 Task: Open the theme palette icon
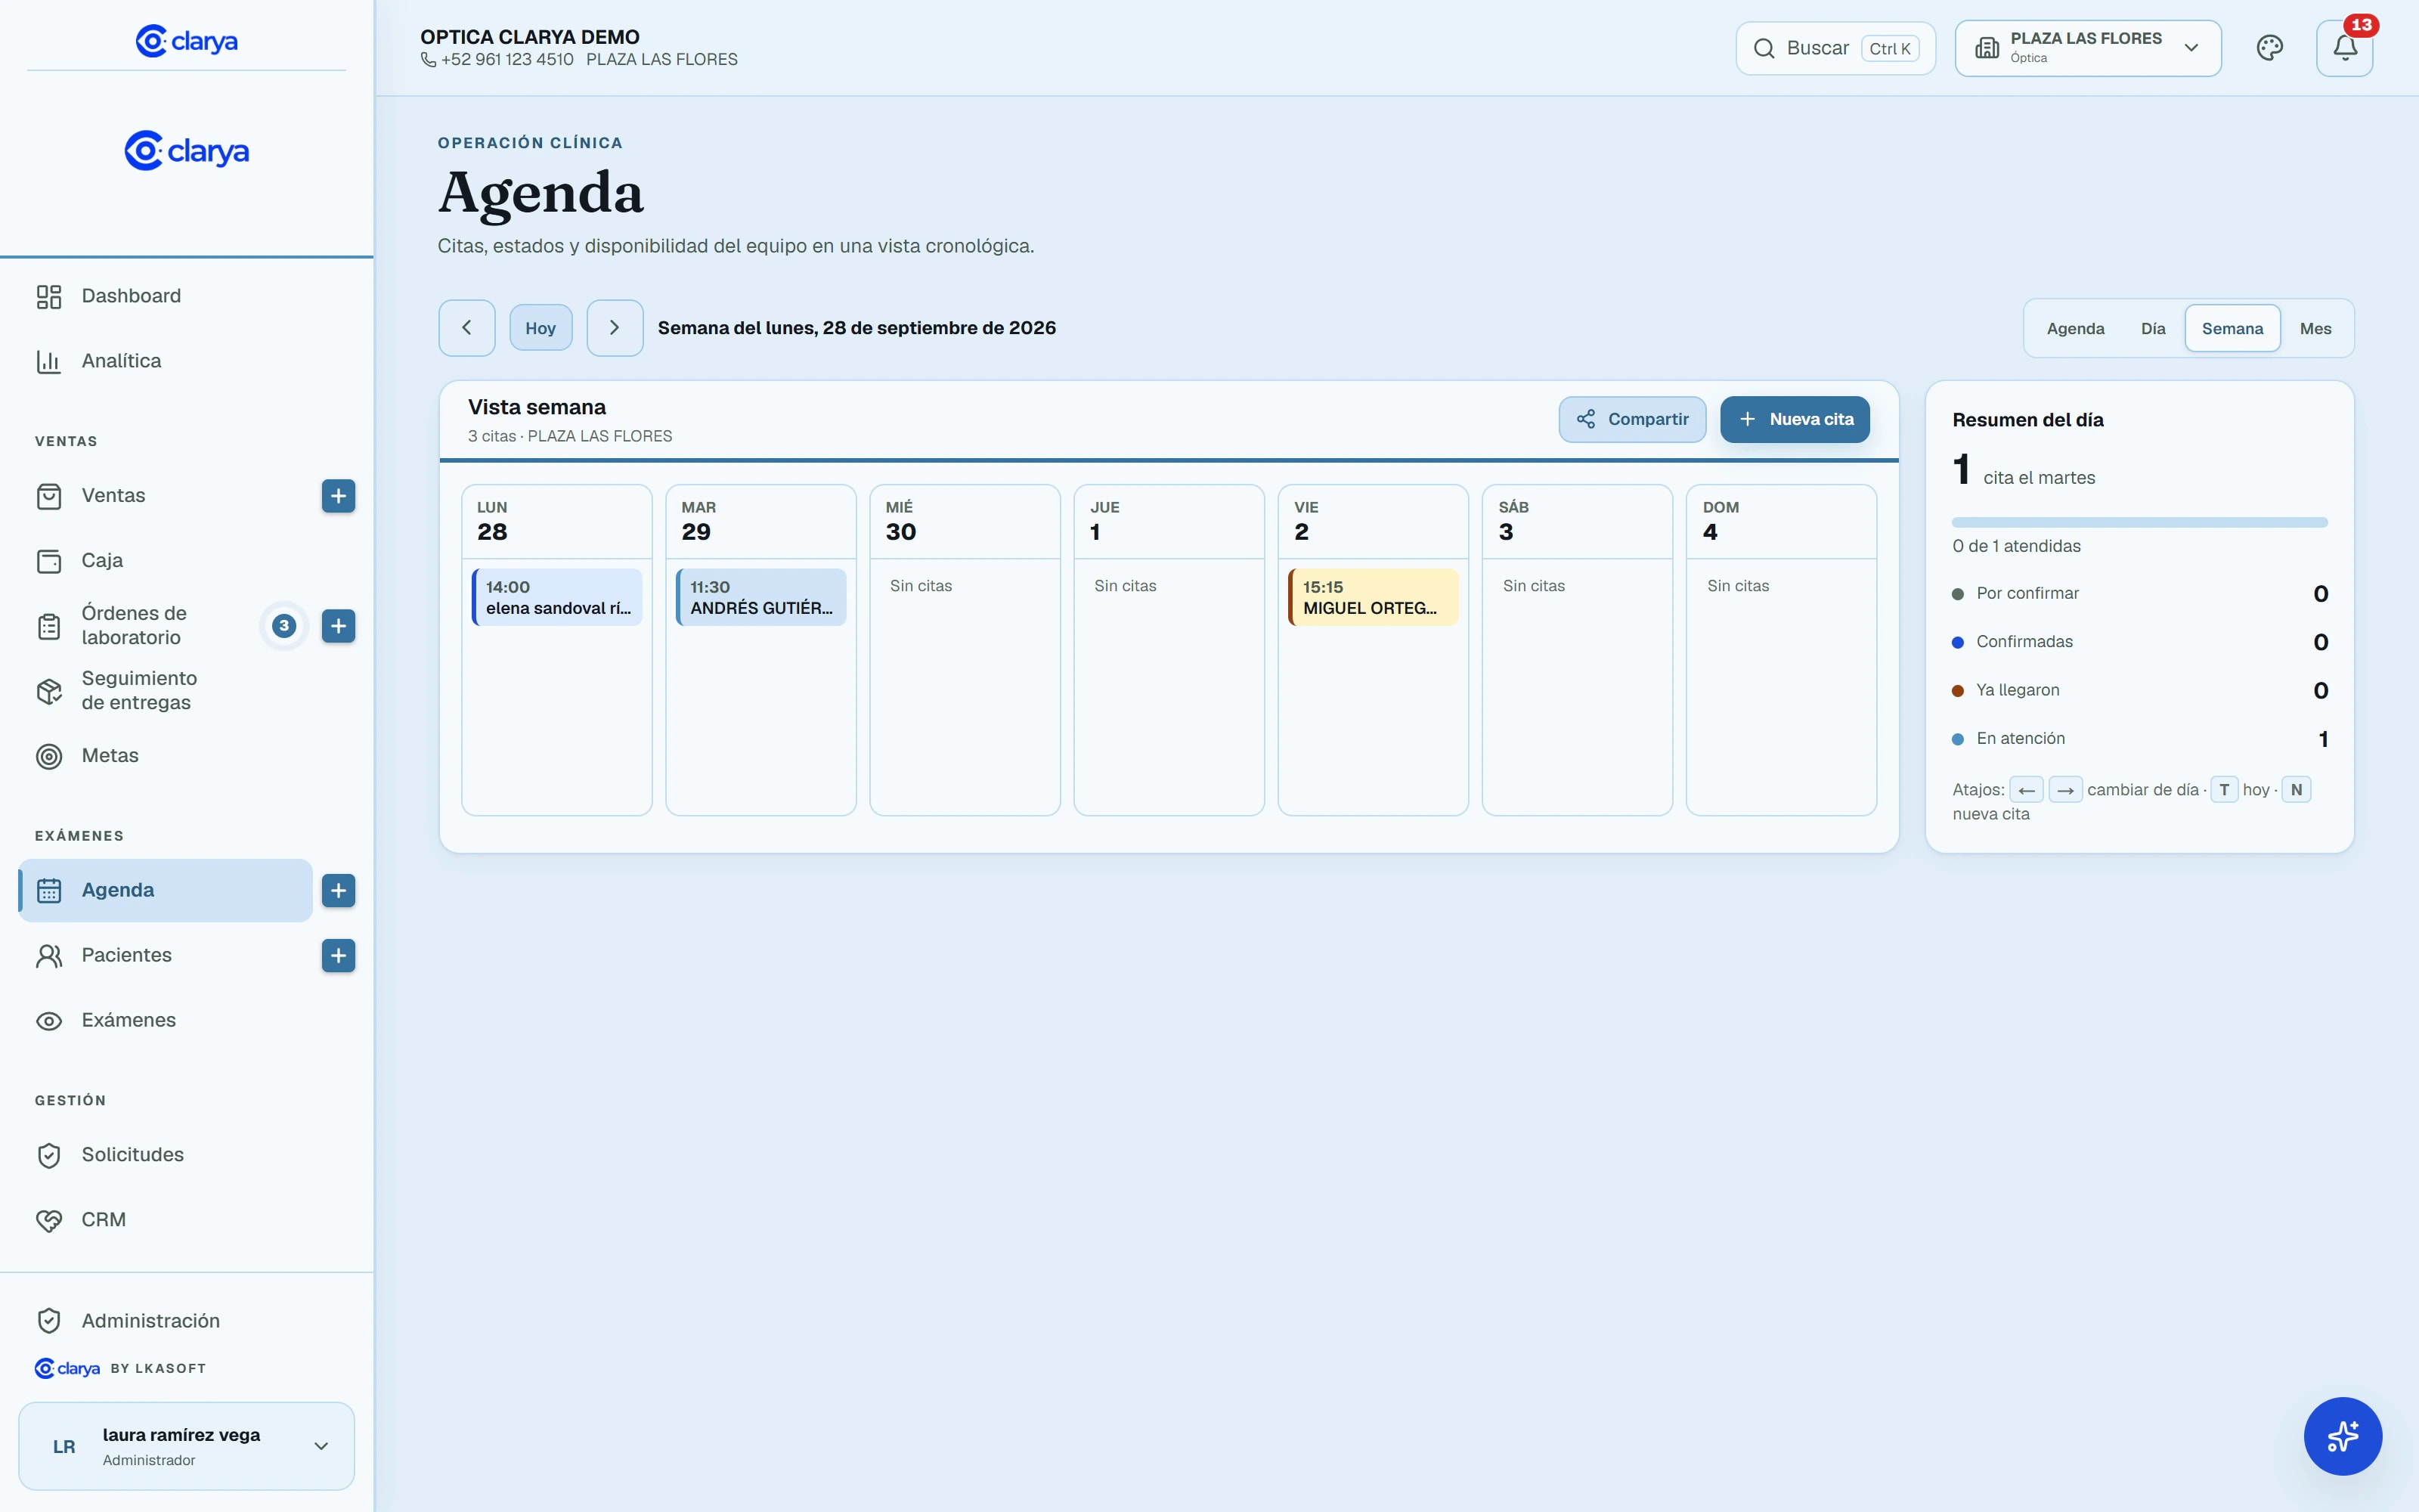click(x=2269, y=48)
